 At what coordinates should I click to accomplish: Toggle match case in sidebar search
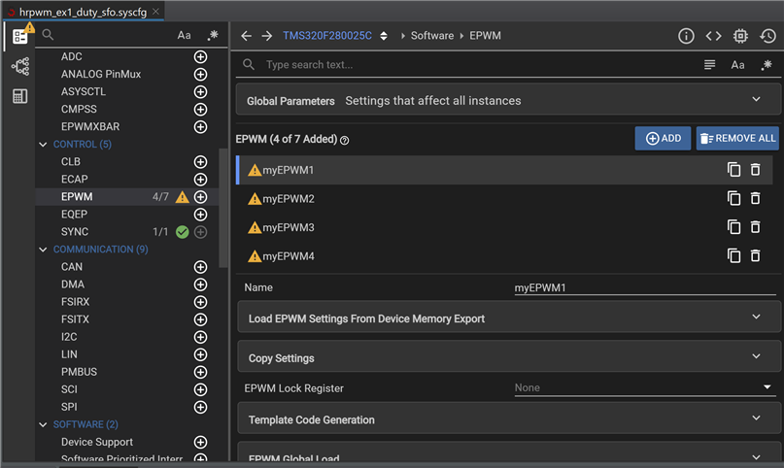click(184, 35)
